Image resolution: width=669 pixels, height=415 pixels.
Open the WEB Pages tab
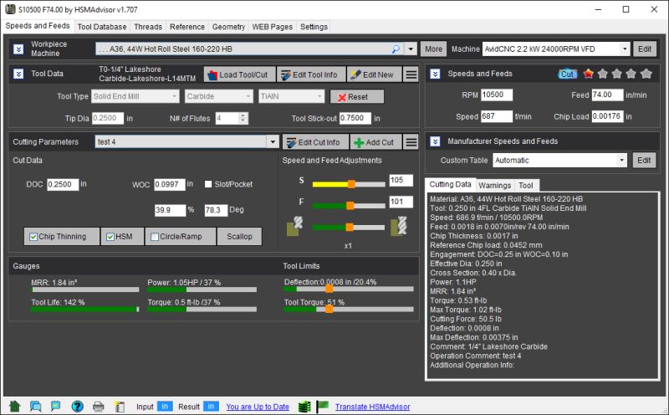(x=273, y=27)
